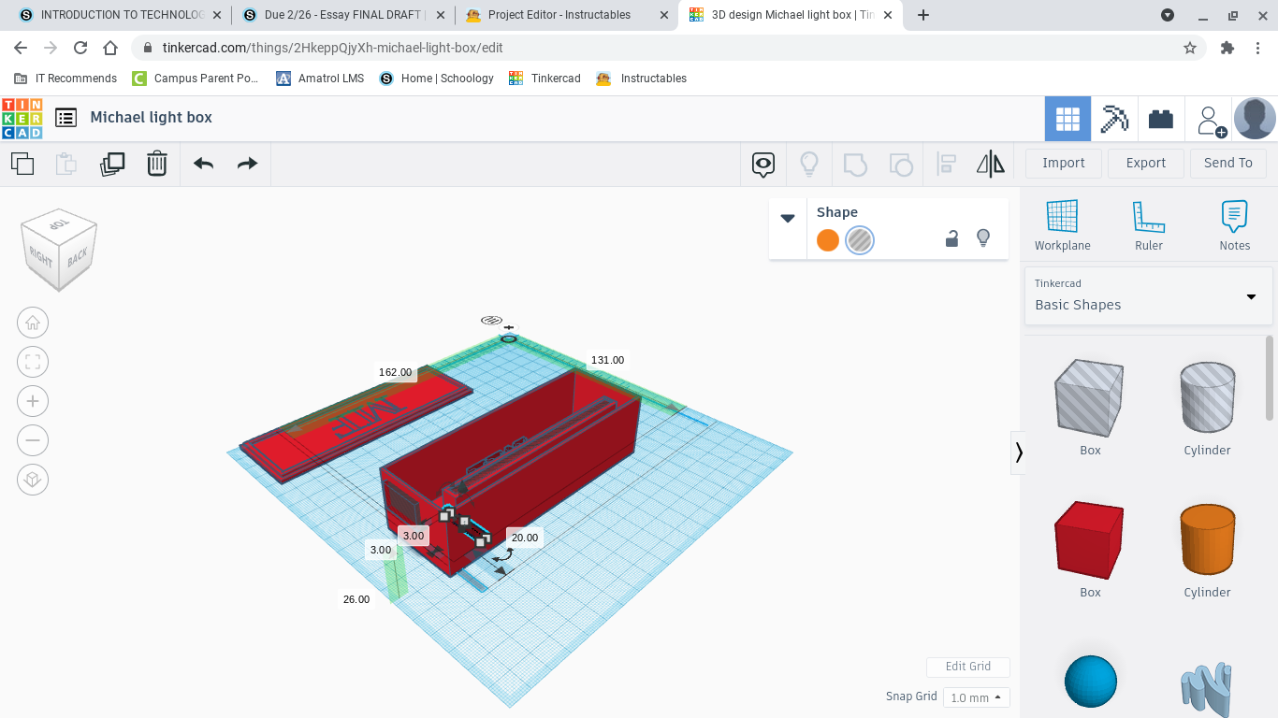Delete the selected shape with trash icon
This screenshot has height=718, width=1278.
point(157,164)
